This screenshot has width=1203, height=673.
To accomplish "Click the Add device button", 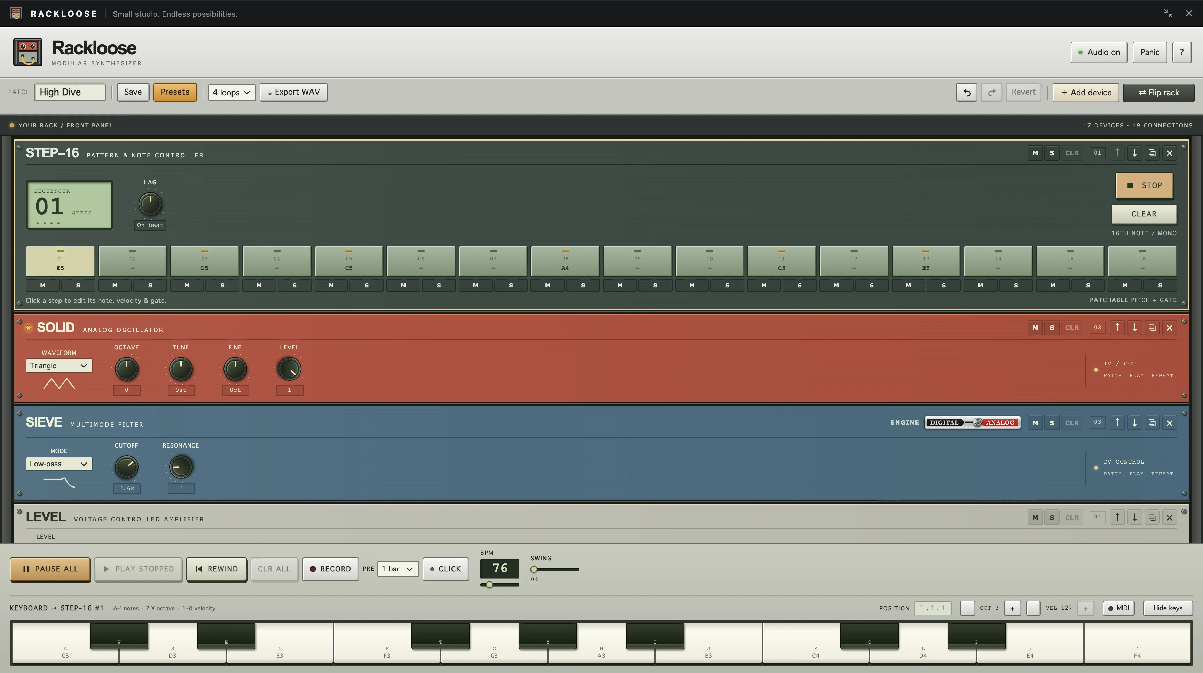I will coord(1086,93).
